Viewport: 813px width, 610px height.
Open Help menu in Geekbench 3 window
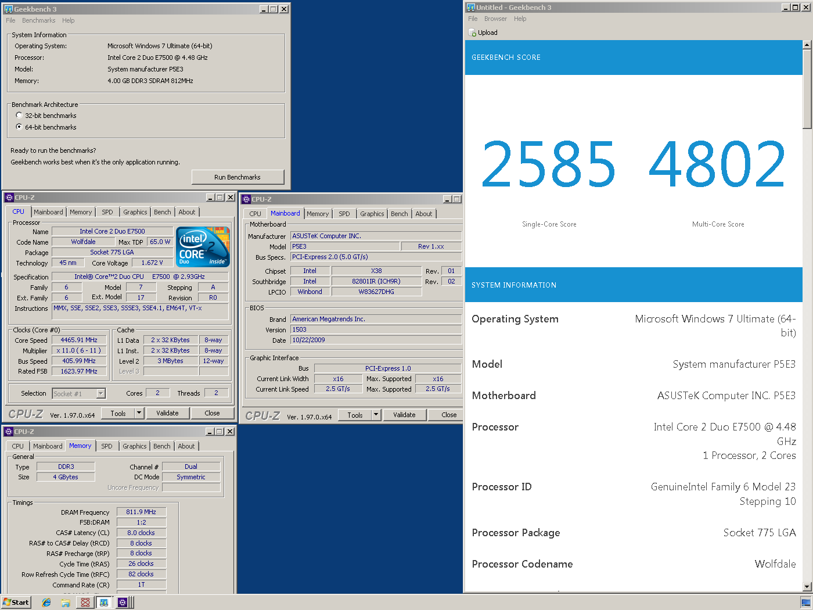[x=69, y=20]
